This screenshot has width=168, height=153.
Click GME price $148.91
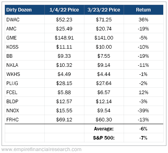tap(64, 38)
